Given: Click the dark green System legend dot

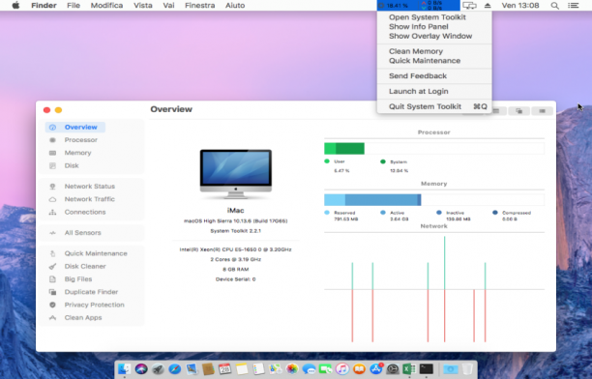Looking at the screenshot, I should (383, 161).
